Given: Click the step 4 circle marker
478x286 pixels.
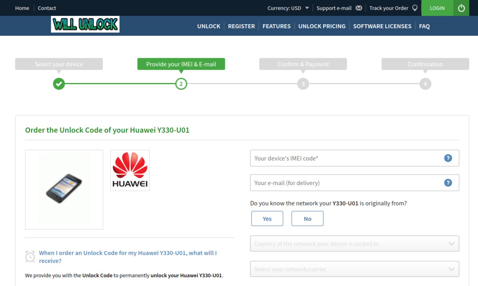Looking at the screenshot, I should pyautogui.click(x=425, y=84).
